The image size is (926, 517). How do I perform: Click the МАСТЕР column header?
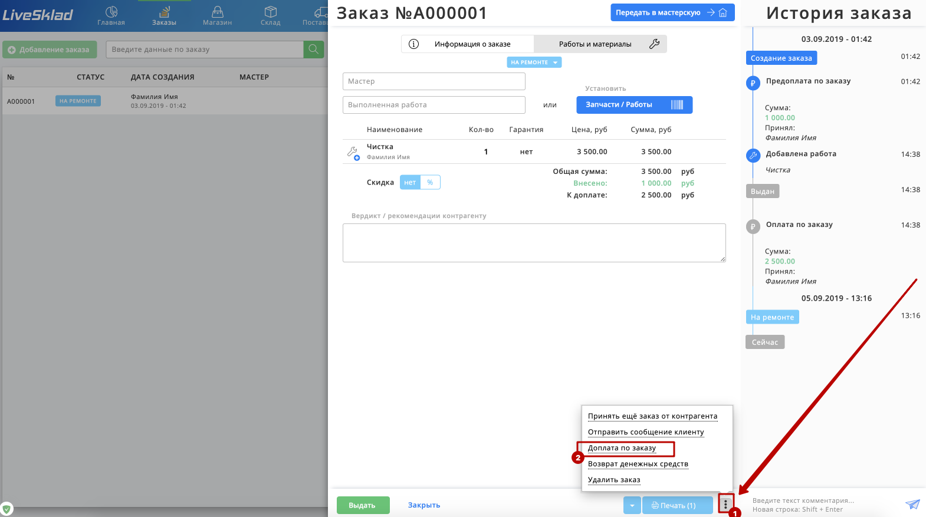pos(254,77)
